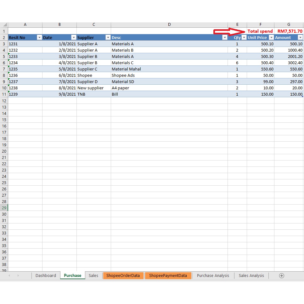
Task: Open the Date column filter dropdown
Action: 74,37
